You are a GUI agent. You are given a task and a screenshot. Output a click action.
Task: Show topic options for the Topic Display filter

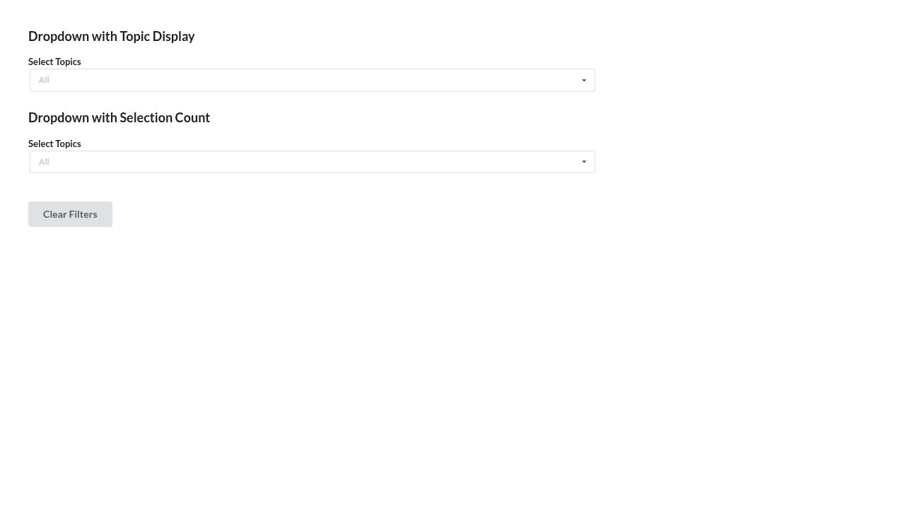311,80
